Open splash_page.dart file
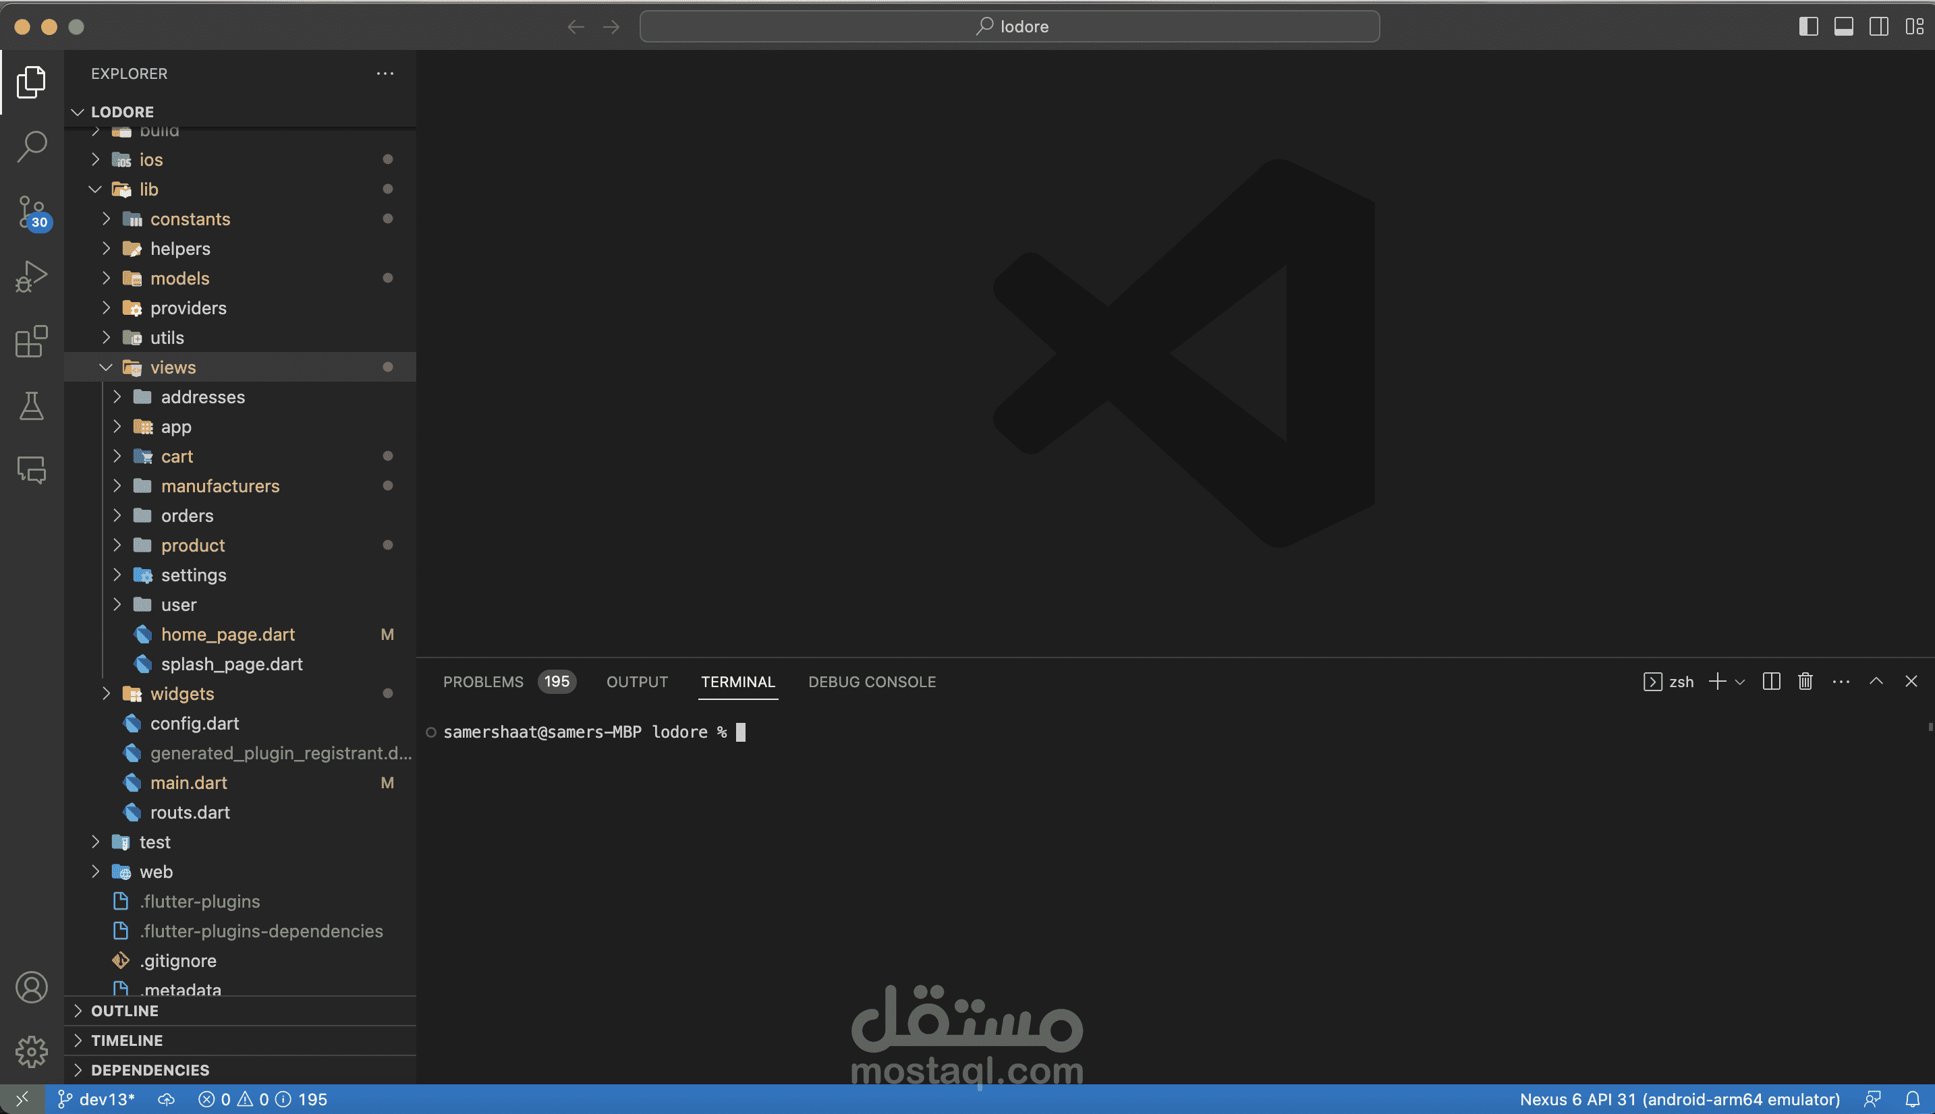This screenshot has width=1935, height=1114. pos(241,664)
